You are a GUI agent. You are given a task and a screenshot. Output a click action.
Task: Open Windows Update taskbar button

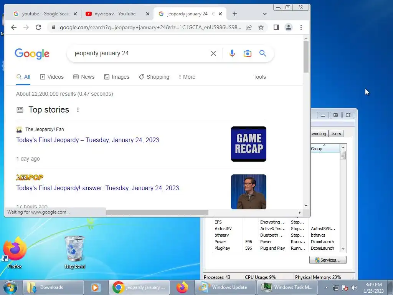pos(225,287)
